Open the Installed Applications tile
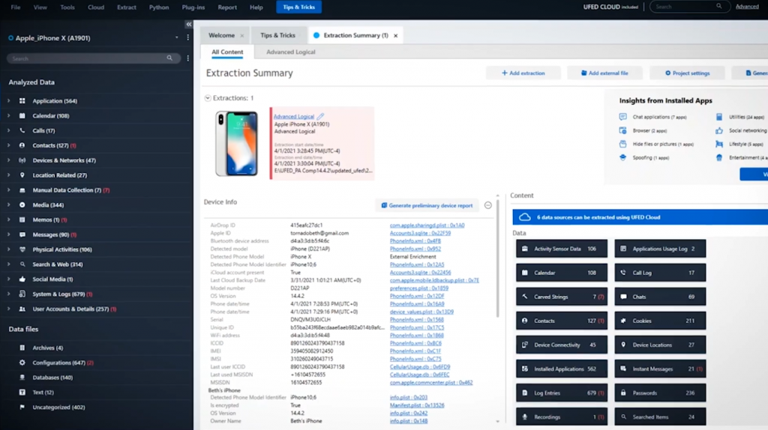Screen dimensions: 768x430 pos(561,369)
